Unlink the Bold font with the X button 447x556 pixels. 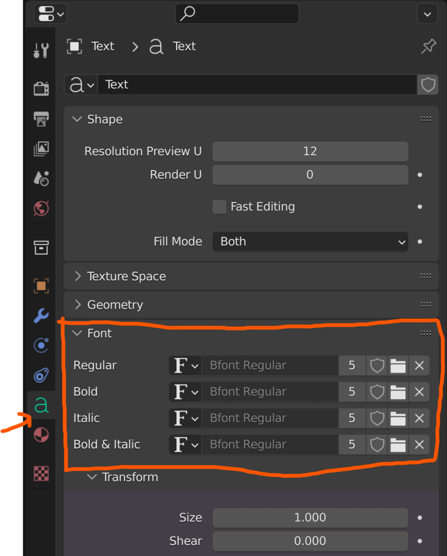click(x=419, y=392)
